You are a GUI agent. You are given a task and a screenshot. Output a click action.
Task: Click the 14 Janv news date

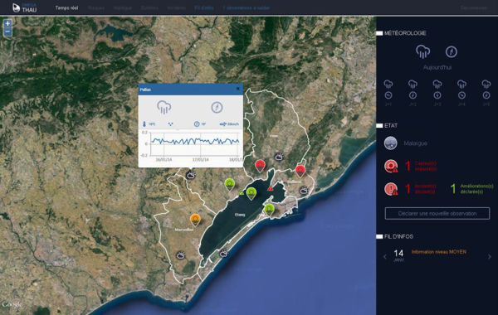pyautogui.click(x=398, y=255)
